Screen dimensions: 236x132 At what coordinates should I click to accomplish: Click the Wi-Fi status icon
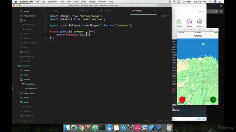pos(174,1)
